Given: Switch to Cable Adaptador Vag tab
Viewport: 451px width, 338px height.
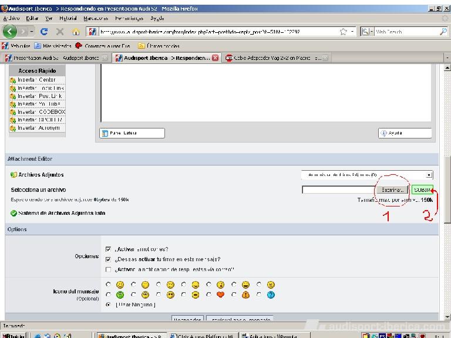Looking at the screenshot, I should (277, 58).
